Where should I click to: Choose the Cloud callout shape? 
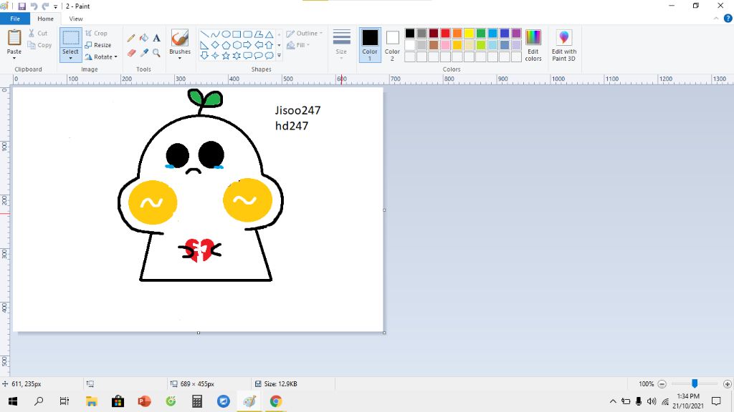270,56
